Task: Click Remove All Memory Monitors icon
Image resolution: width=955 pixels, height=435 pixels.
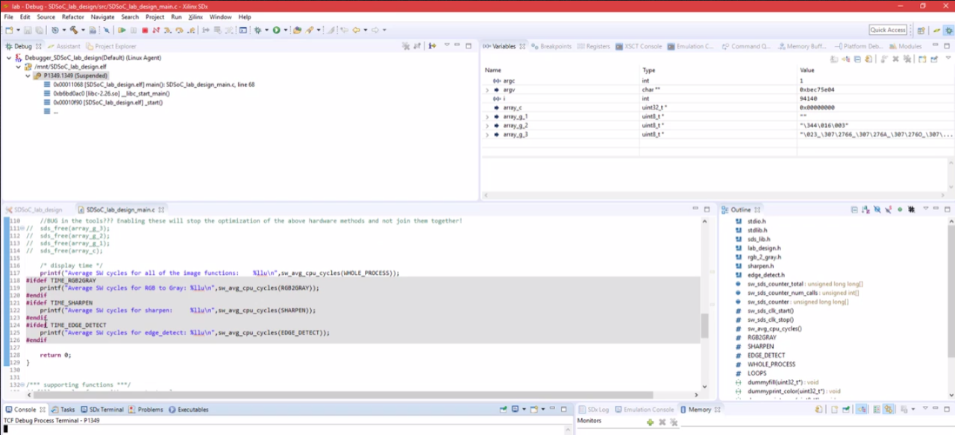Action: 674,422
